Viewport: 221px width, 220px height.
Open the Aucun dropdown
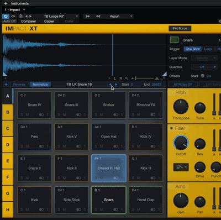pos(118,17)
